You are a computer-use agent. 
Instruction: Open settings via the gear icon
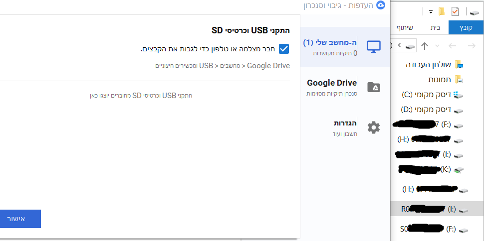point(374,127)
